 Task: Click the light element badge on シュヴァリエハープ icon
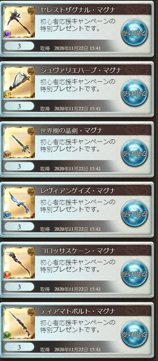click(x=7, y=94)
